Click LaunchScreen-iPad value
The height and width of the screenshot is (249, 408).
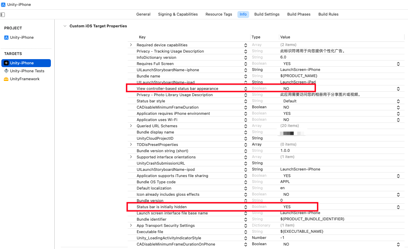298,82
